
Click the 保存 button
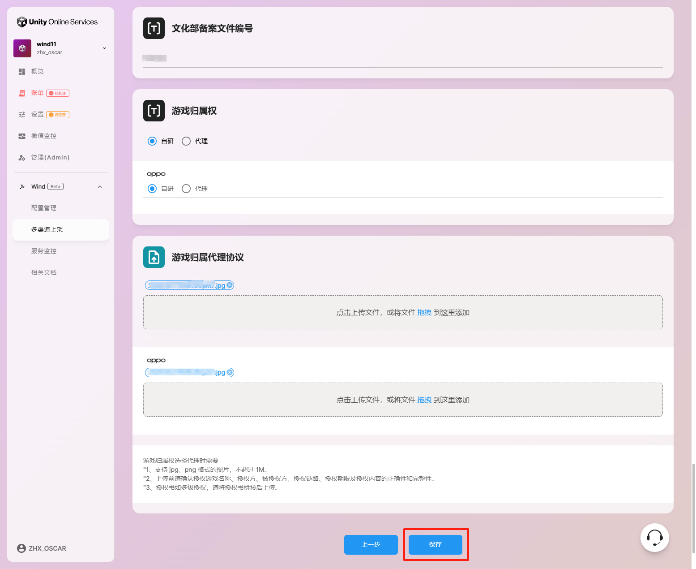[x=435, y=544]
